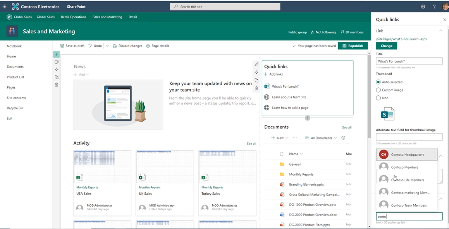Open the USA Sales activity card thumbnail
Viewport: 449px width, 229px height.
point(102,166)
